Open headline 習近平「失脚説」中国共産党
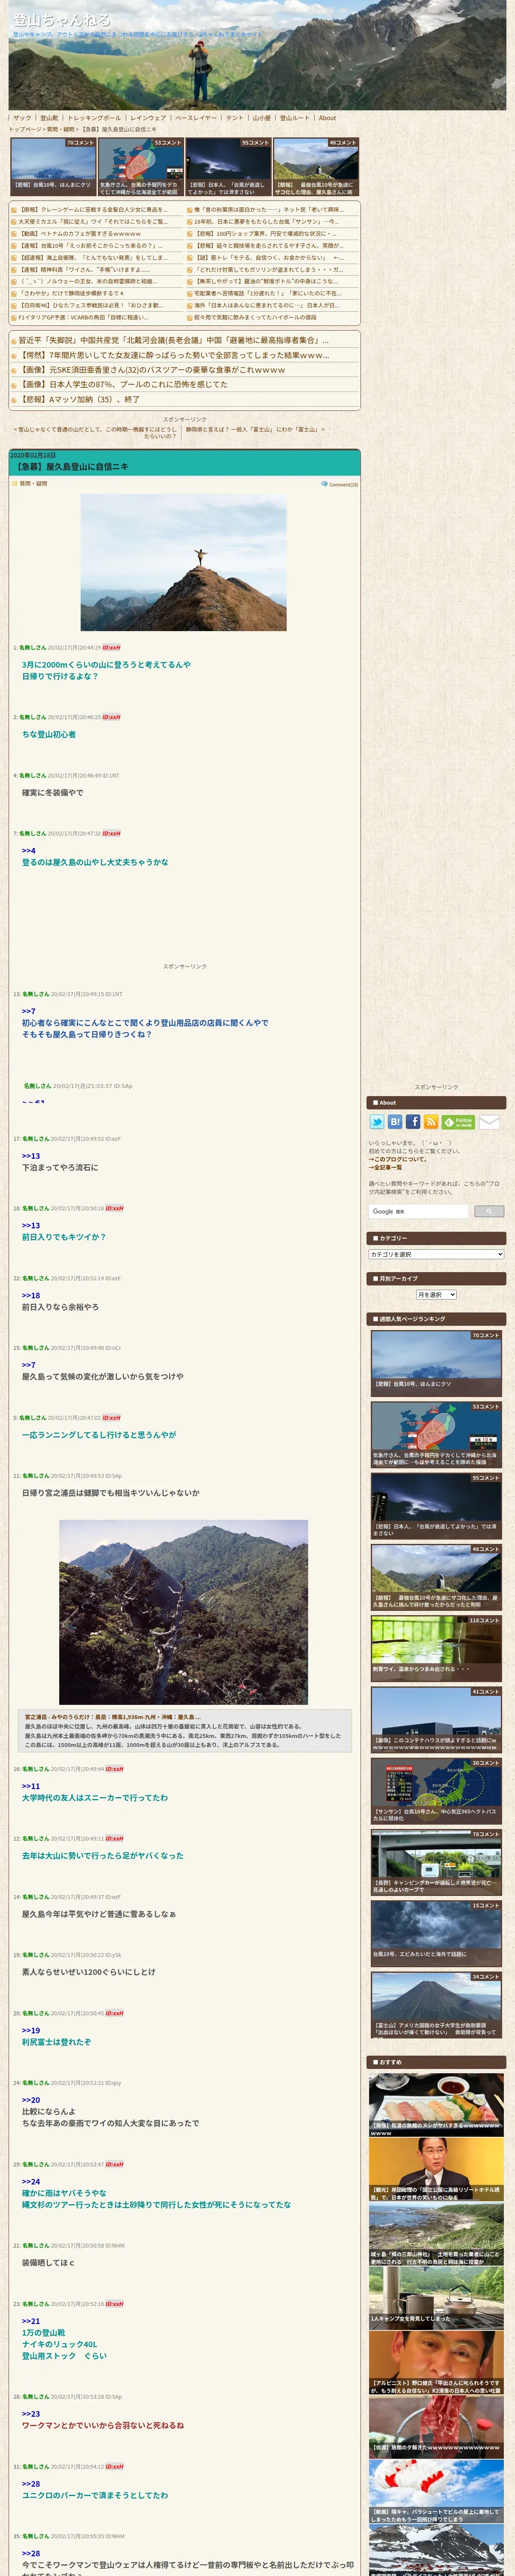 (172, 340)
